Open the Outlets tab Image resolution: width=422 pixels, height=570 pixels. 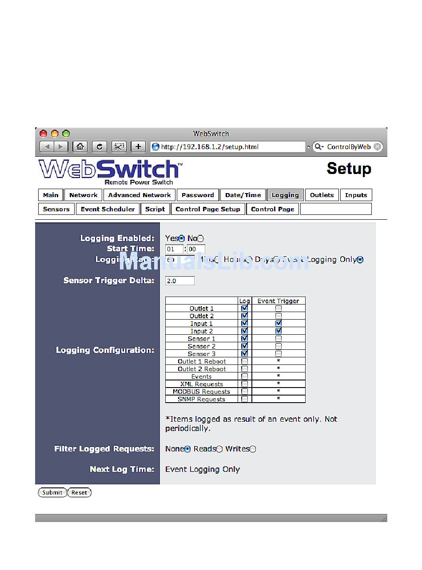pyautogui.click(x=322, y=195)
